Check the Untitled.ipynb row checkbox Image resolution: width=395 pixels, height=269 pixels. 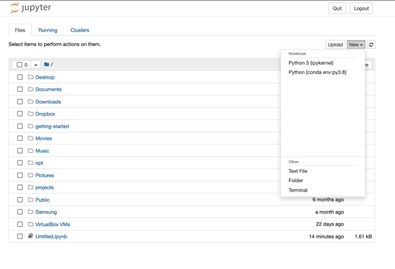pos(20,236)
